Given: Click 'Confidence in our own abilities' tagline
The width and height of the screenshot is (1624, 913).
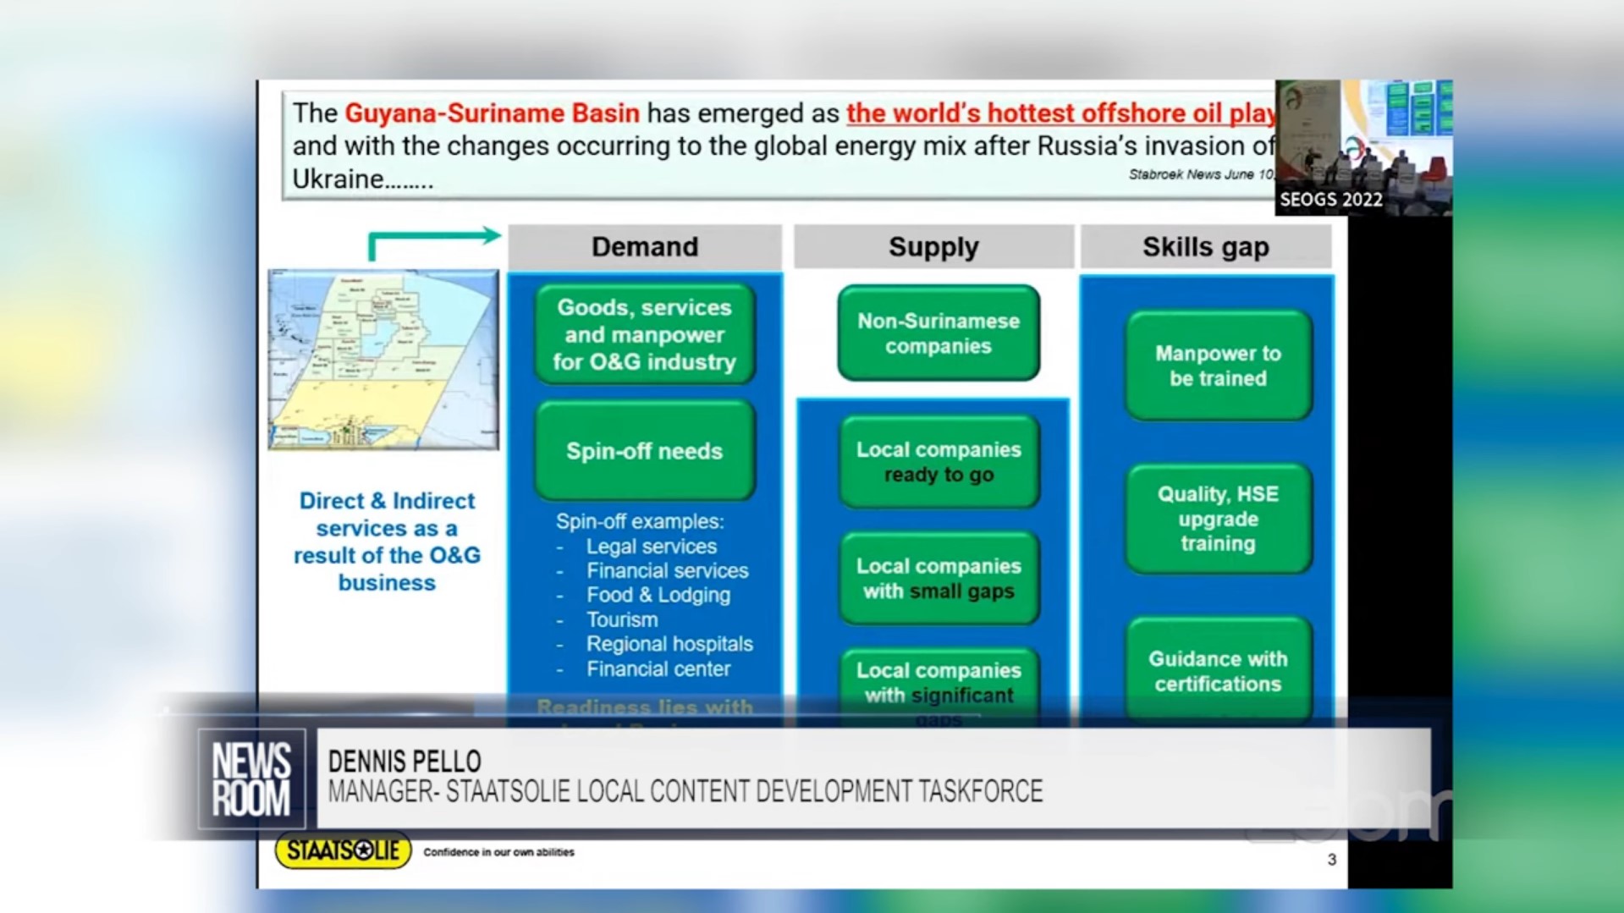Looking at the screenshot, I should tap(498, 853).
